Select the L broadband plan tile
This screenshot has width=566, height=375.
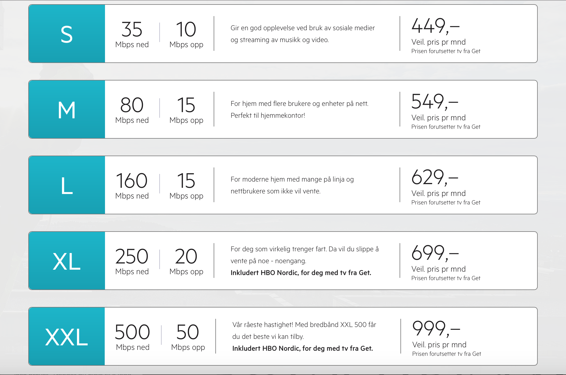283,185
